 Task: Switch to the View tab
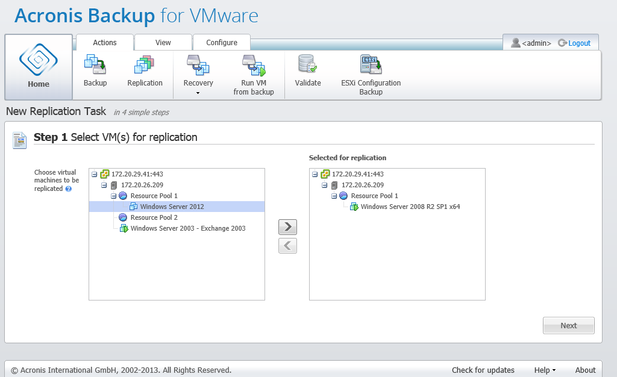click(x=163, y=42)
